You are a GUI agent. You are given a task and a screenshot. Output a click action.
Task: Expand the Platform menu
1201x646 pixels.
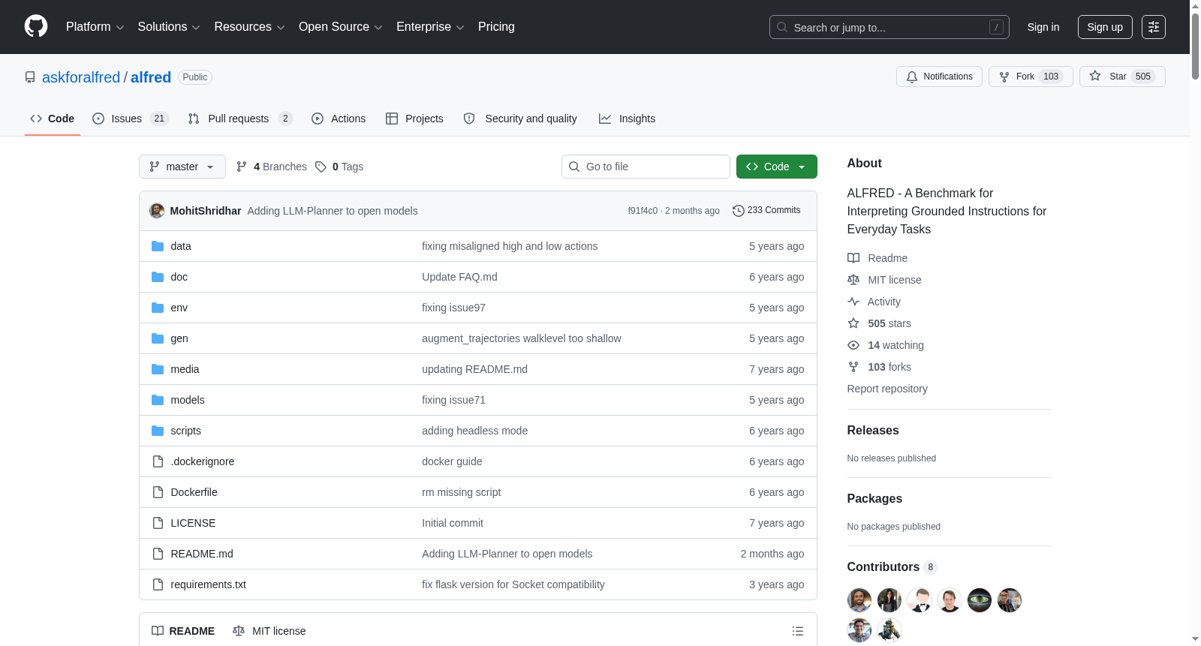(95, 27)
